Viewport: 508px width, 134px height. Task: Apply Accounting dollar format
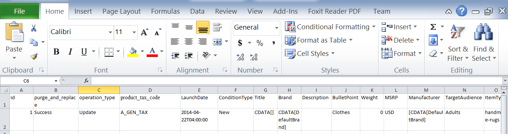coord(240,43)
